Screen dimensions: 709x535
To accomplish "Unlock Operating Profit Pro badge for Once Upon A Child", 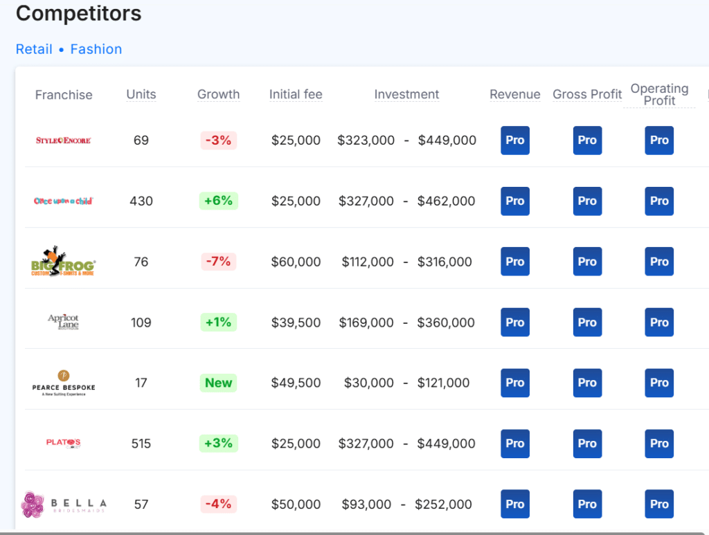I will [x=659, y=201].
